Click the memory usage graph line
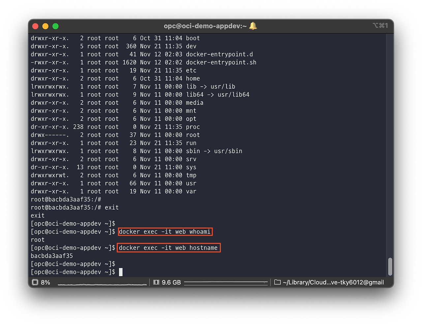This screenshot has width=422, height=325. click(226, 282)
